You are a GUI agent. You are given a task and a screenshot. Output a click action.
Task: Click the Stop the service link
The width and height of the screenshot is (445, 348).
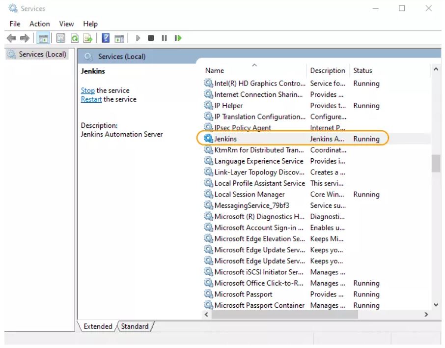pyautogui.click(x=88, y=90)
